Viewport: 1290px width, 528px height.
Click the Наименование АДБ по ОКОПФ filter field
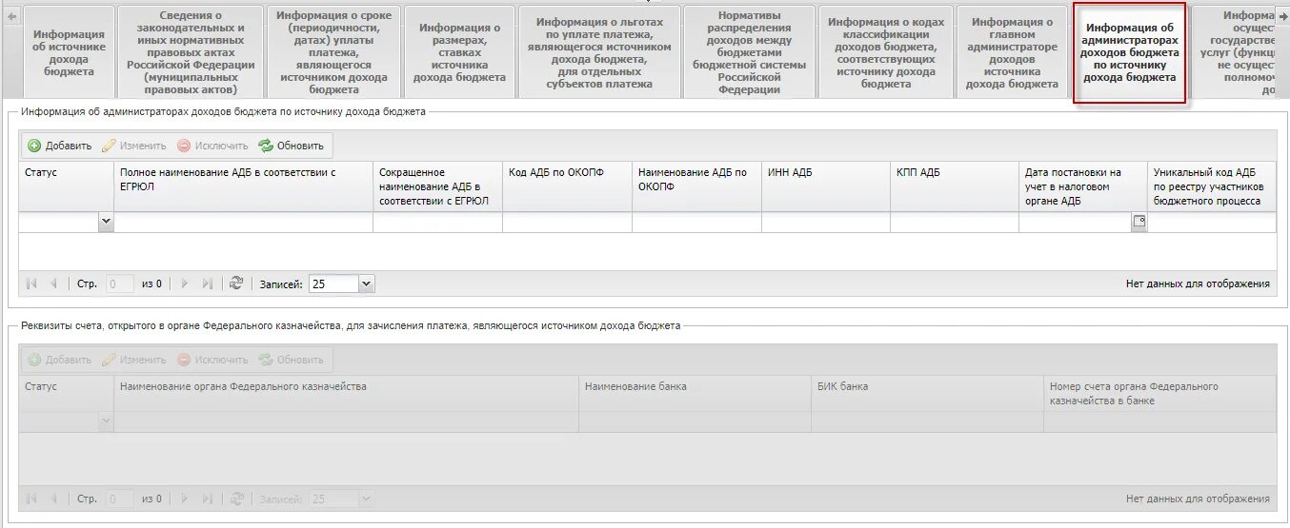[696, 222]
